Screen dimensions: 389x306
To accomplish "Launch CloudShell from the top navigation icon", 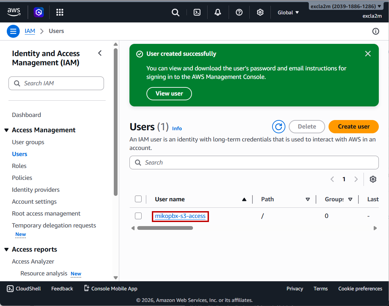I will [197, 13].
